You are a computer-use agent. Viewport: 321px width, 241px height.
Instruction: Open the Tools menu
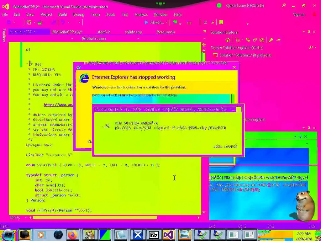coord(111,14)
